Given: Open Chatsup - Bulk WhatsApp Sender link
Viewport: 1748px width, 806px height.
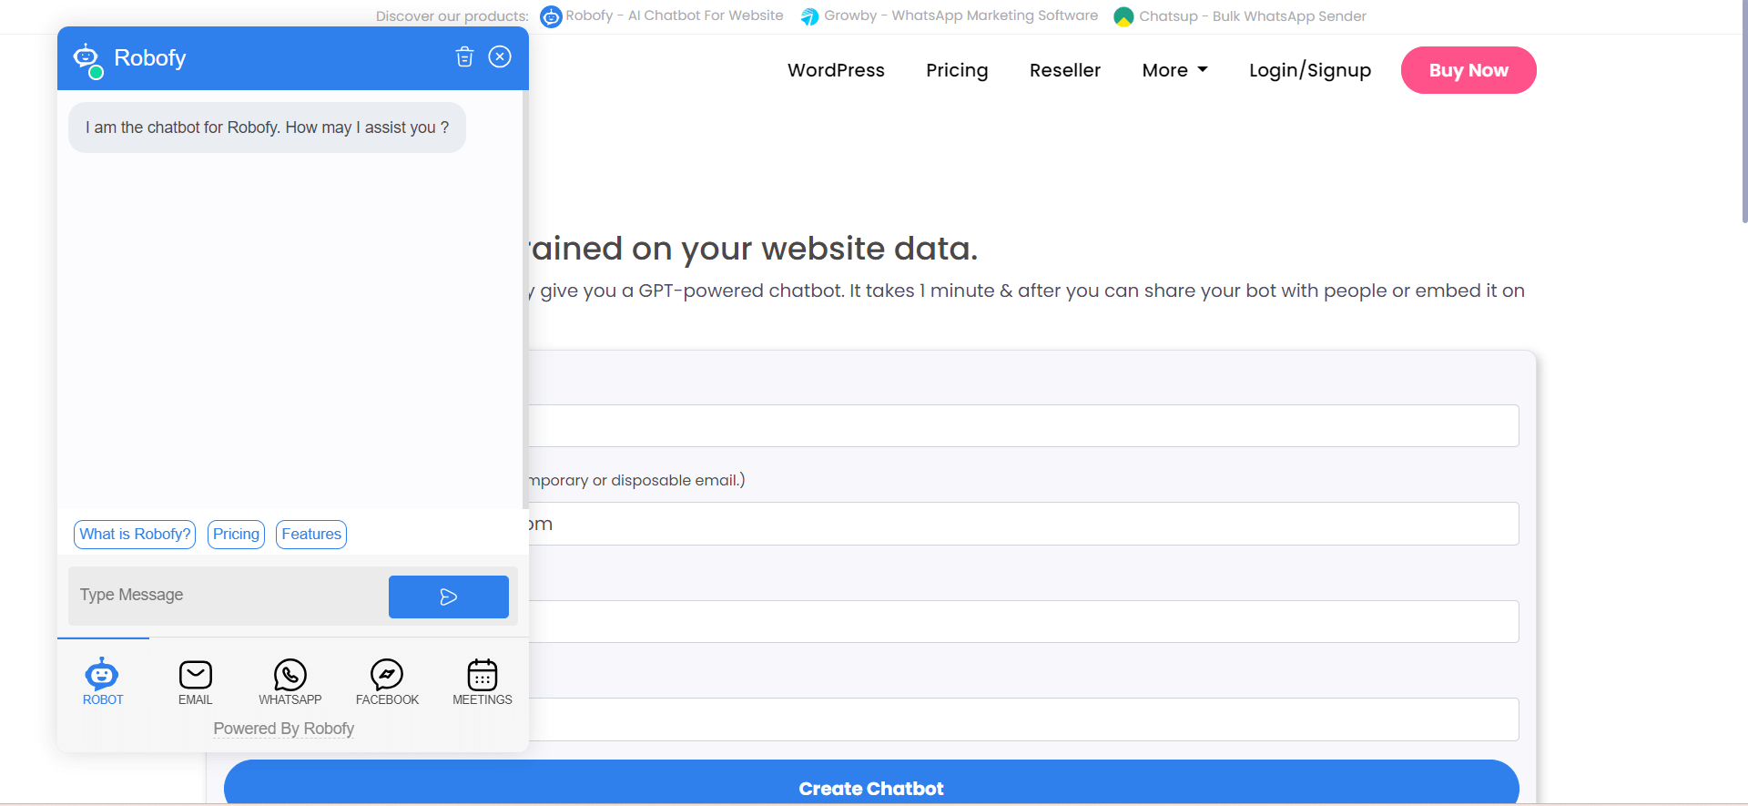Looking at the screenshot, I should (1252, 16).
